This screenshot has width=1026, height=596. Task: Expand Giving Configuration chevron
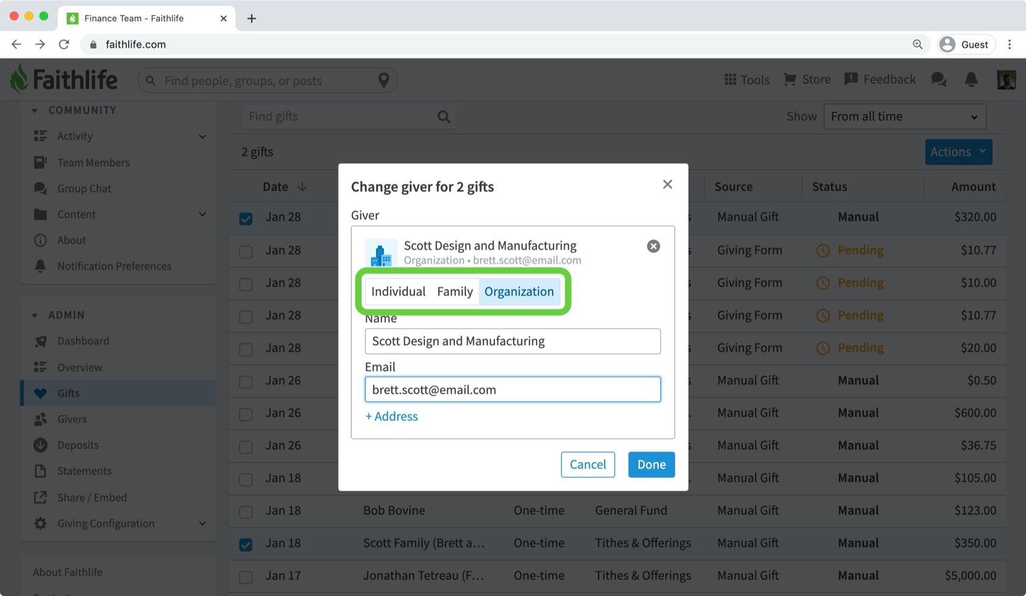point(202,524)
